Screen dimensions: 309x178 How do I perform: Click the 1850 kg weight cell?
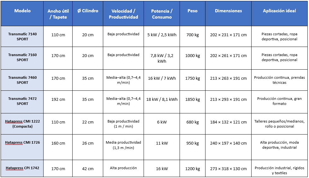[x=193, y=100]
